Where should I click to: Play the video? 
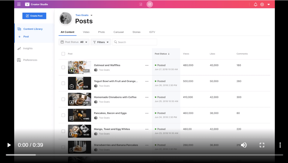coord(9,145)
